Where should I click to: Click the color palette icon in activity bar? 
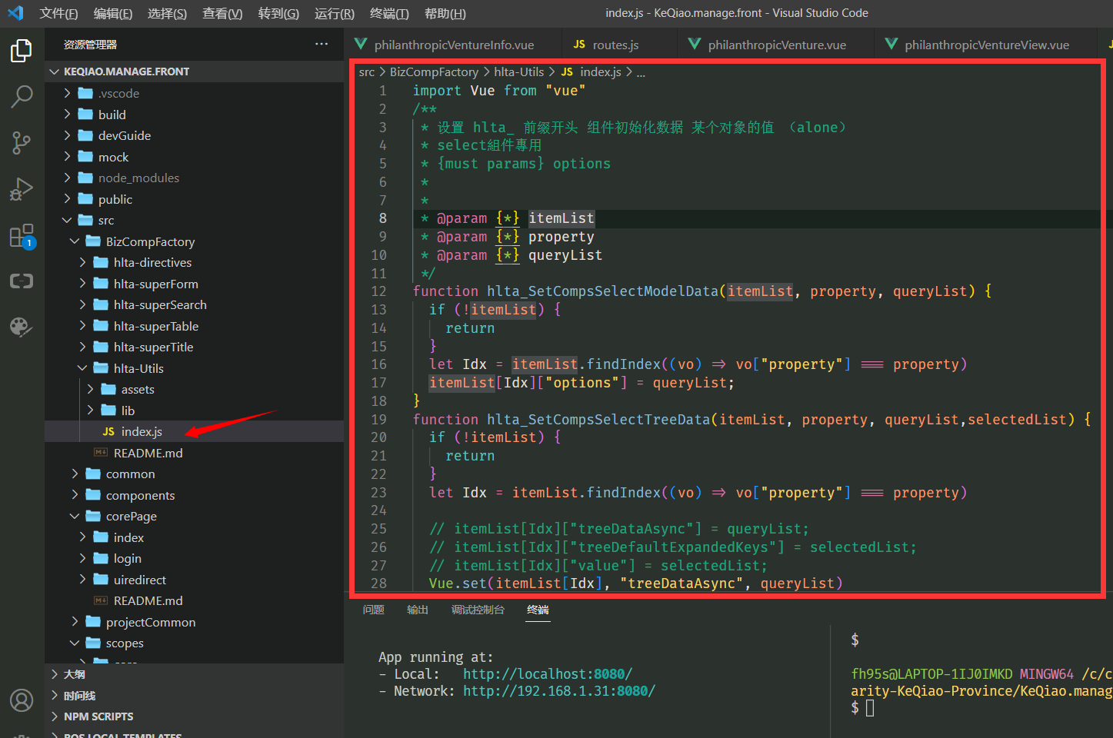(x=22, y=327)
